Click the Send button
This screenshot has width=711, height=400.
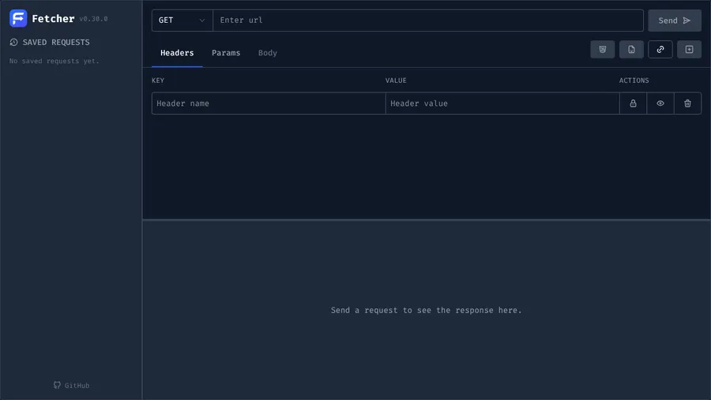675,21
